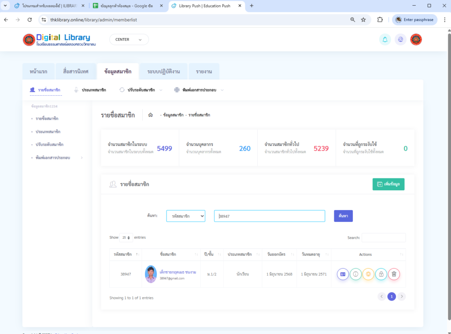451x334 pixels.
Task: Sort table by รหัสสมาชิก column header
Action: click(x=125, y=254)
